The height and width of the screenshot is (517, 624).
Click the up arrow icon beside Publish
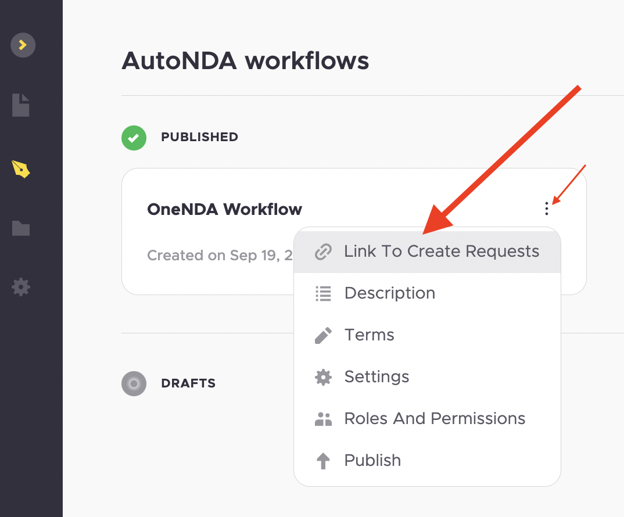pyautogui.click(x=323, y=461)
